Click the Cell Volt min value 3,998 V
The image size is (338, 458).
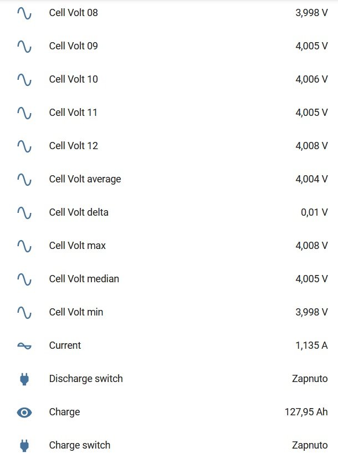point(311,312)
